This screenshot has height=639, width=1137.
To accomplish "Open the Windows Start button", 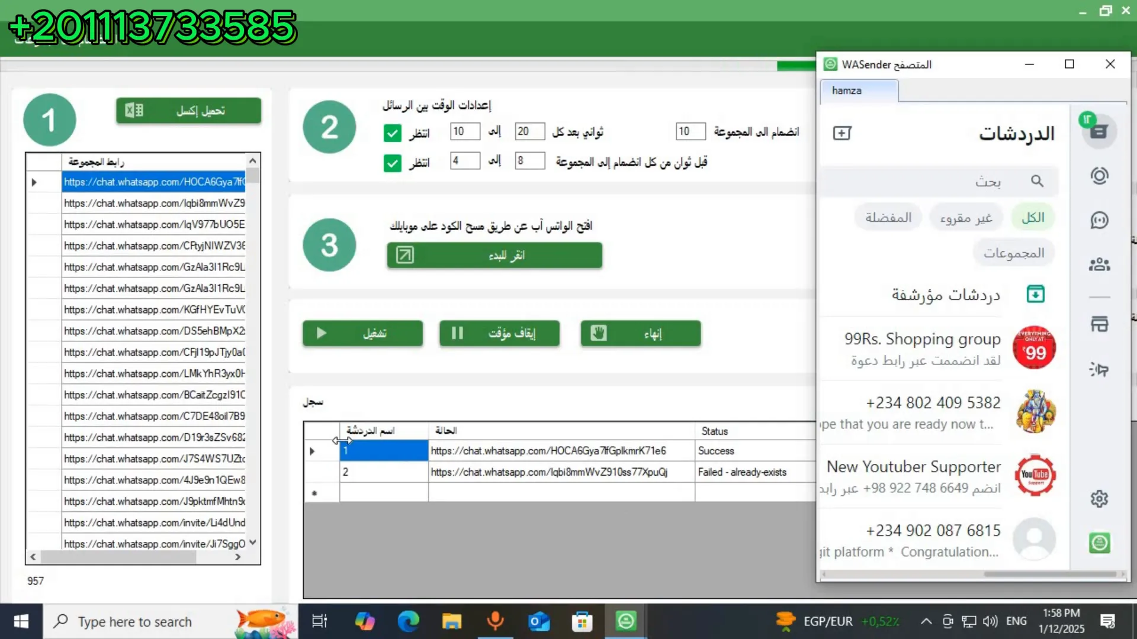I will pos(21,621).
